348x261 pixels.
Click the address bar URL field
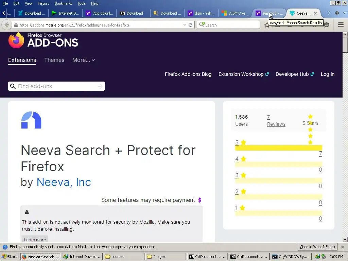click(100, 25)
